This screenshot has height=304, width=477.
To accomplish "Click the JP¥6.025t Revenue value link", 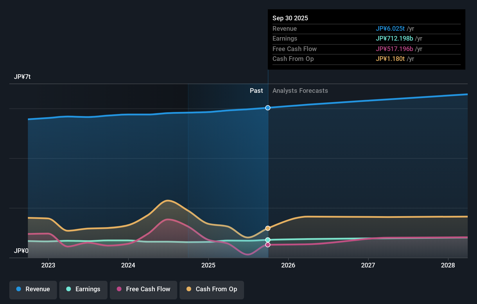I will tap(390, 28).
